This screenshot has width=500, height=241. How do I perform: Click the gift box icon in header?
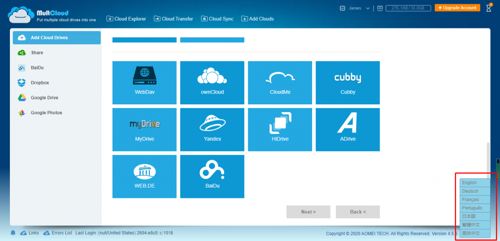380,8
